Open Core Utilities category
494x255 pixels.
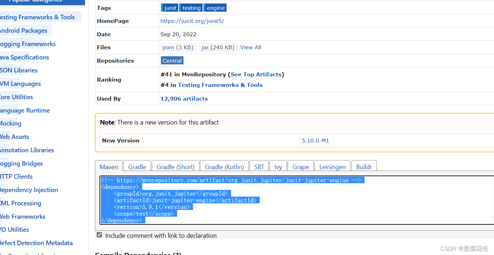(16, 97)
